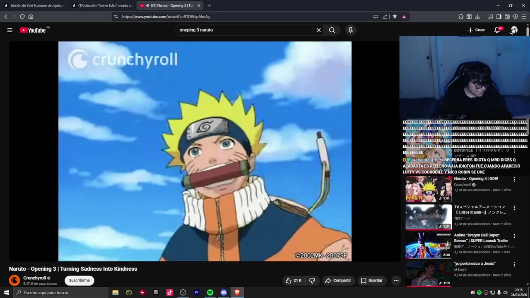
Task: Click the Compartir button
Action: [x=338, y=281]
